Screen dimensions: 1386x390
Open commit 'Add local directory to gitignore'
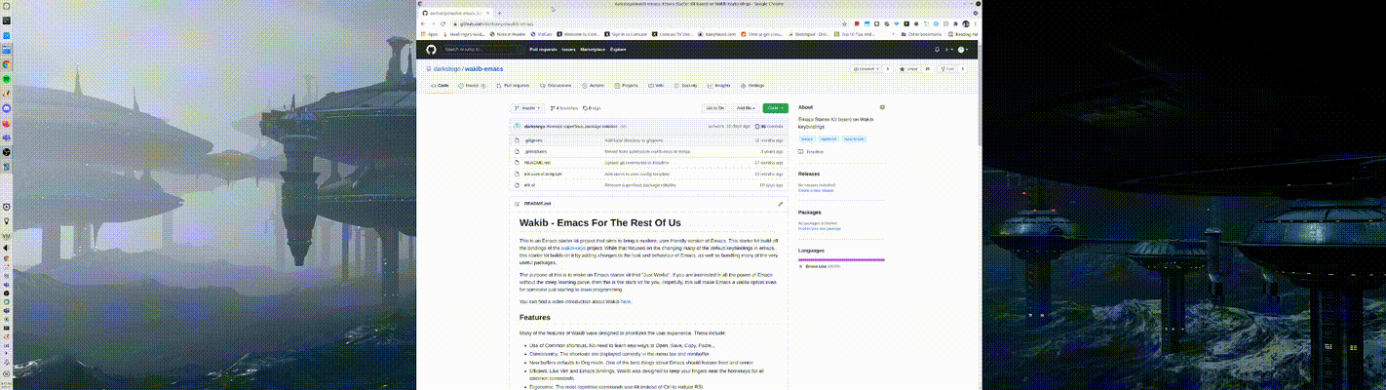[634, 140]
